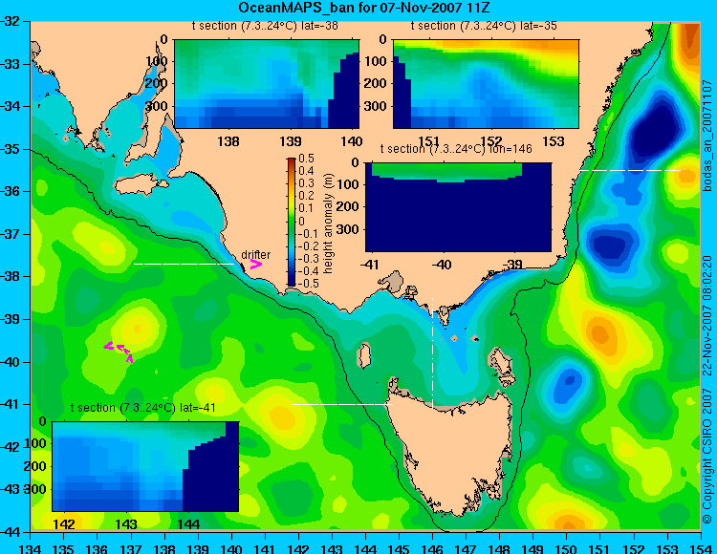Click the 149 label on the bottom longitude axis
Screen dimensions: 717x554
coord(532,548)
